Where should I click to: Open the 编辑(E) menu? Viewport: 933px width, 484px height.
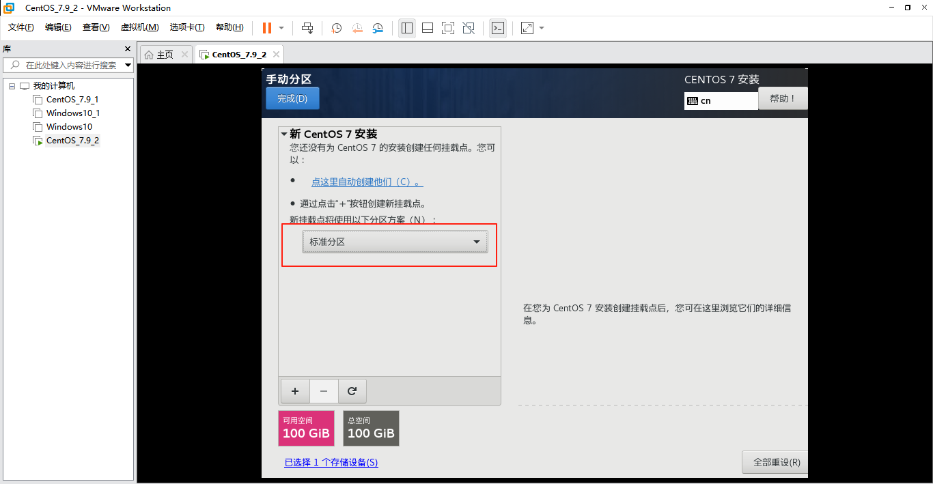click(58, 27)
